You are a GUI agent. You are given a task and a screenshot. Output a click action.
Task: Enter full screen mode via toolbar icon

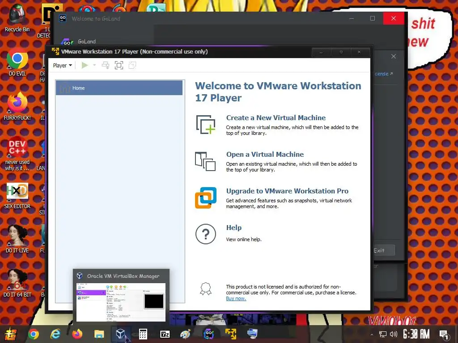[119, 65]
